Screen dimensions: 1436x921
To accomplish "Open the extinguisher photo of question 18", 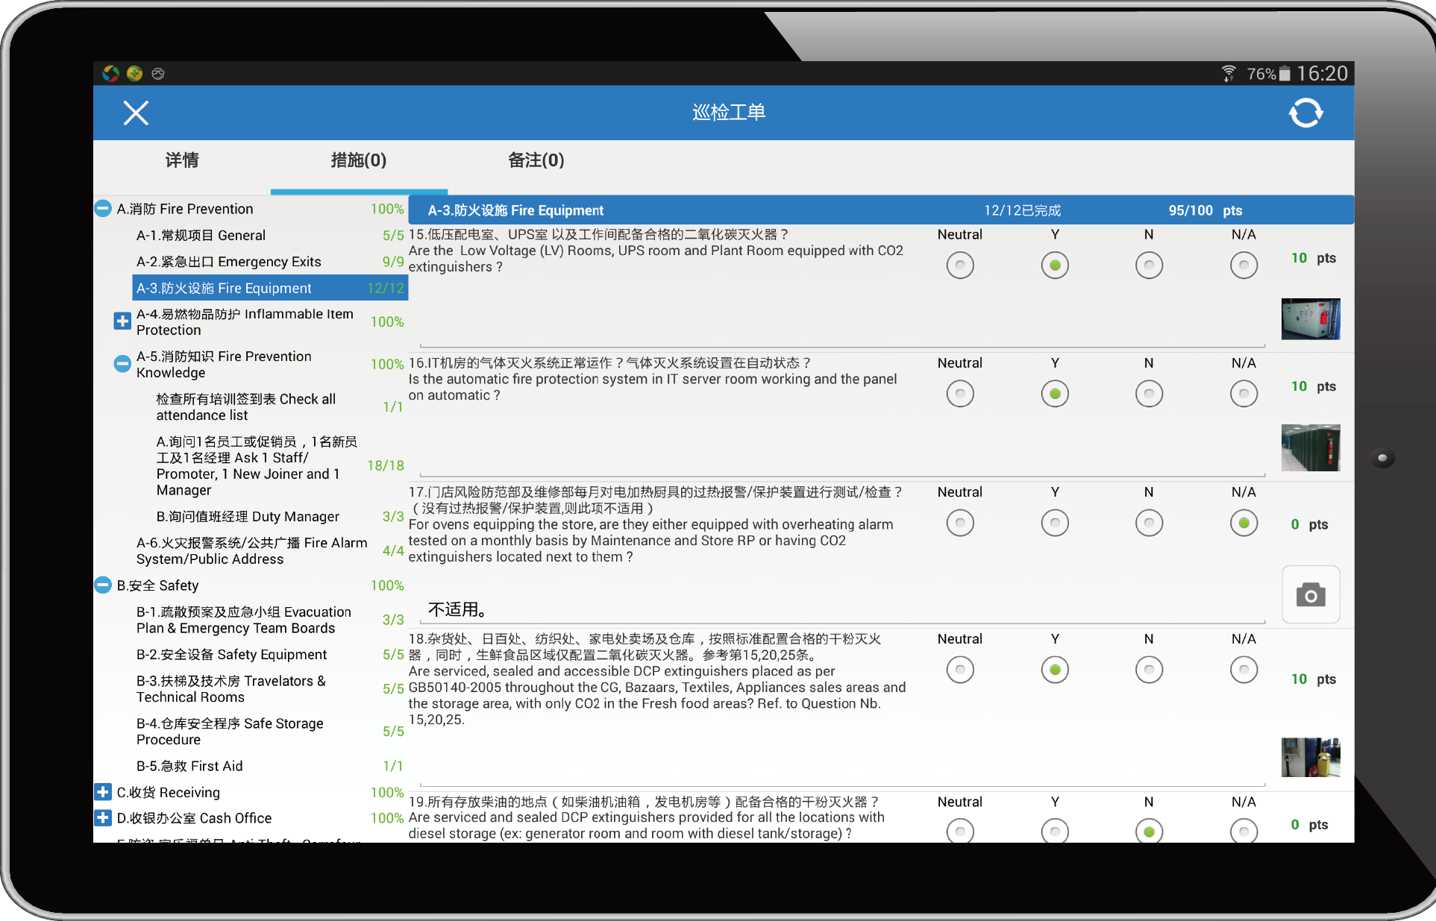I will [1311, 757].
